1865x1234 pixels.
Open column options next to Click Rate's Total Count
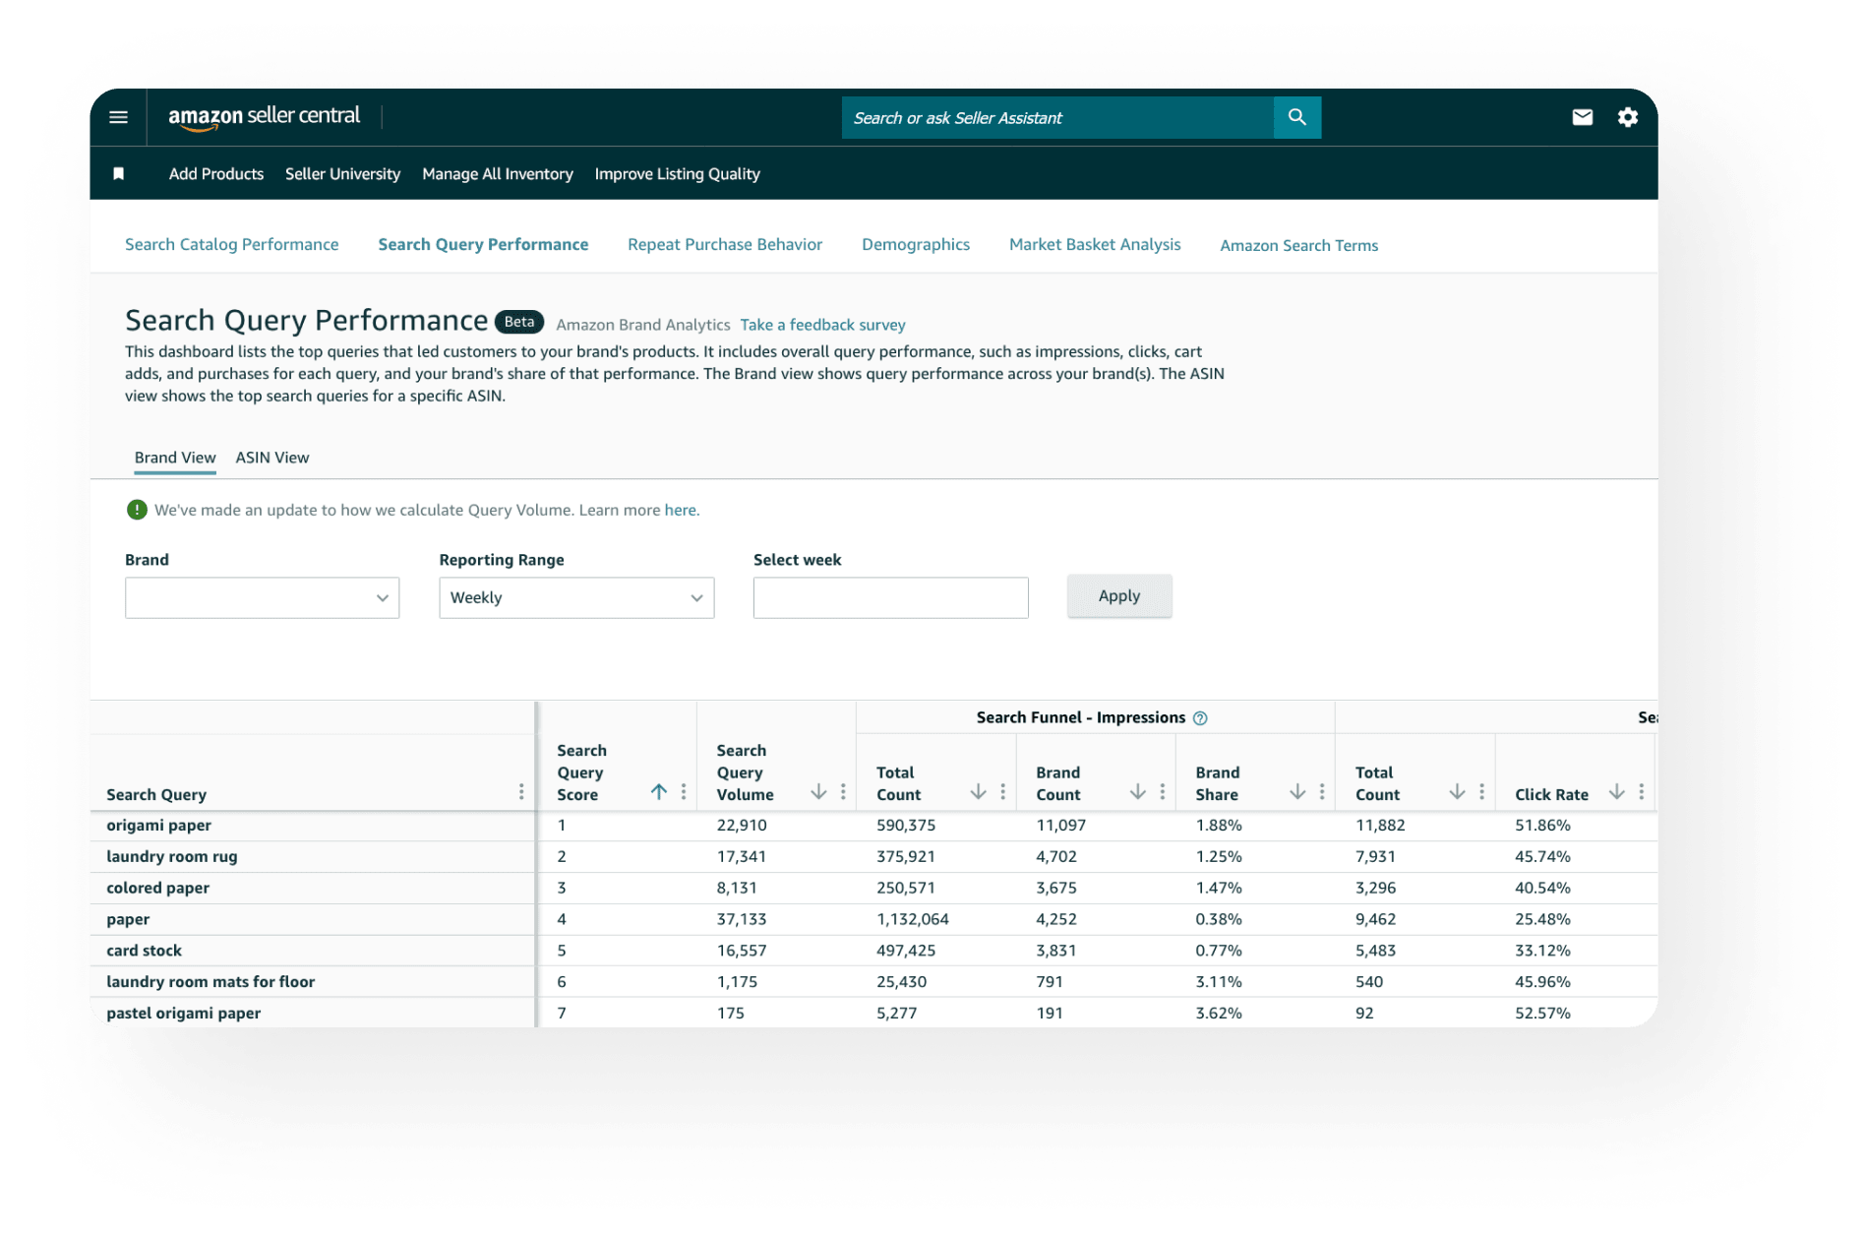[x=1481, y=792]
